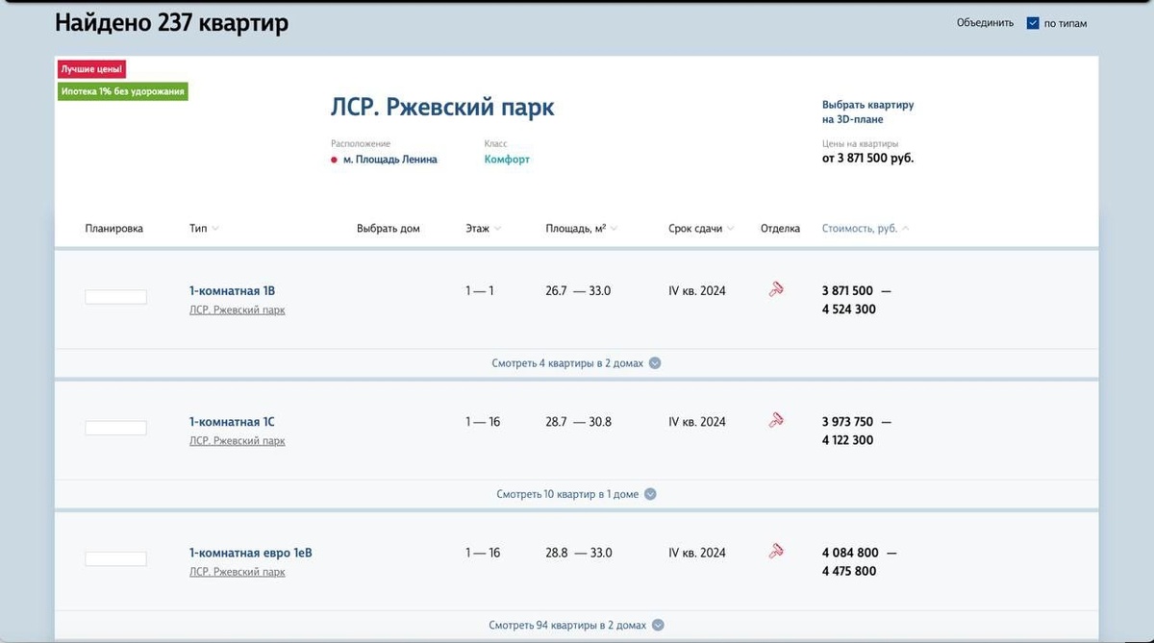Click price '4 084 800 — 4 475 800'
1154x643 pixels.
859,562
